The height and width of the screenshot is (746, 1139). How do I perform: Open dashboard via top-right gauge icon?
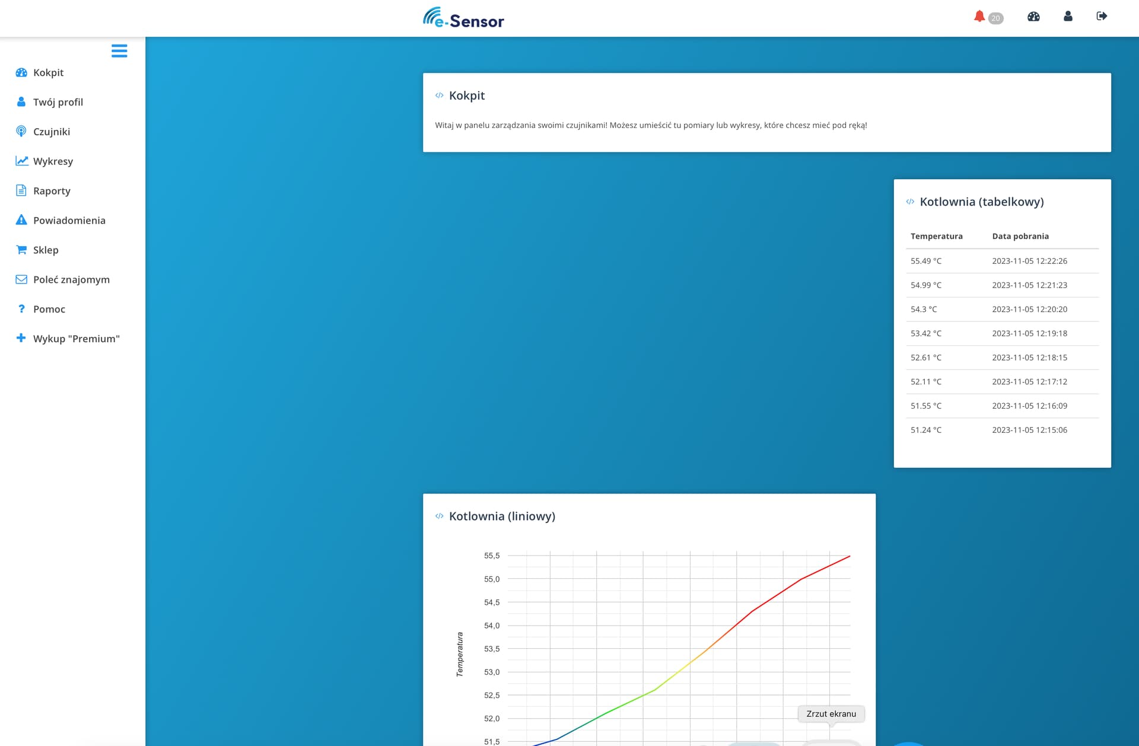(x=1033, y=17)
